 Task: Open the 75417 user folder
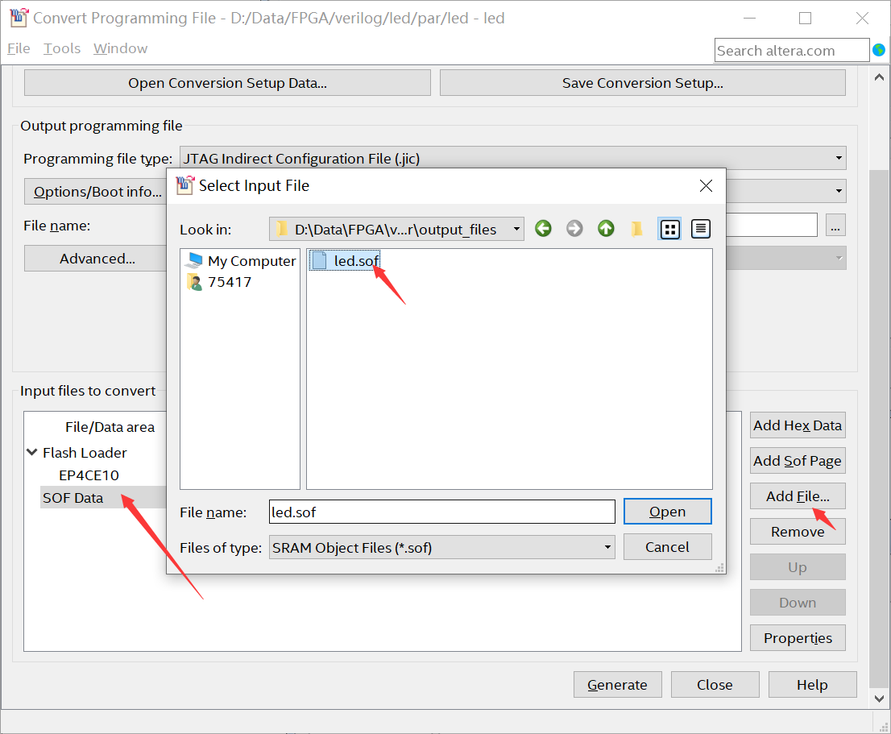coord(219,282)
